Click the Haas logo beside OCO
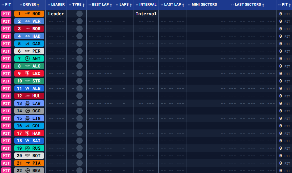 (x=27, y=111)
